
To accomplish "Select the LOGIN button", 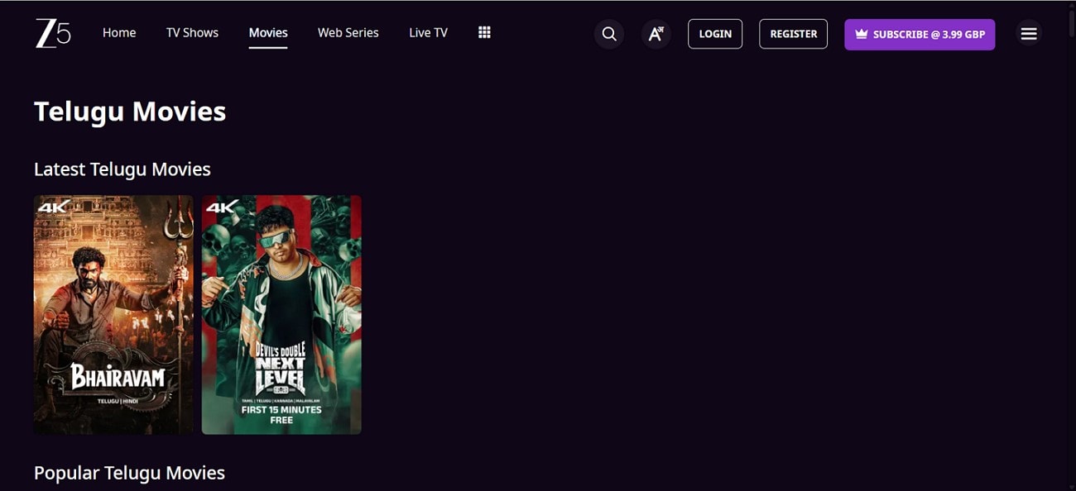I will tap(714, 34).
